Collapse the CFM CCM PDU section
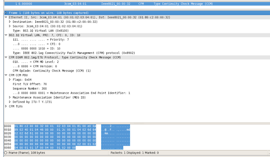The width and height of the screenshot is (270, 157). coord(6,75)
